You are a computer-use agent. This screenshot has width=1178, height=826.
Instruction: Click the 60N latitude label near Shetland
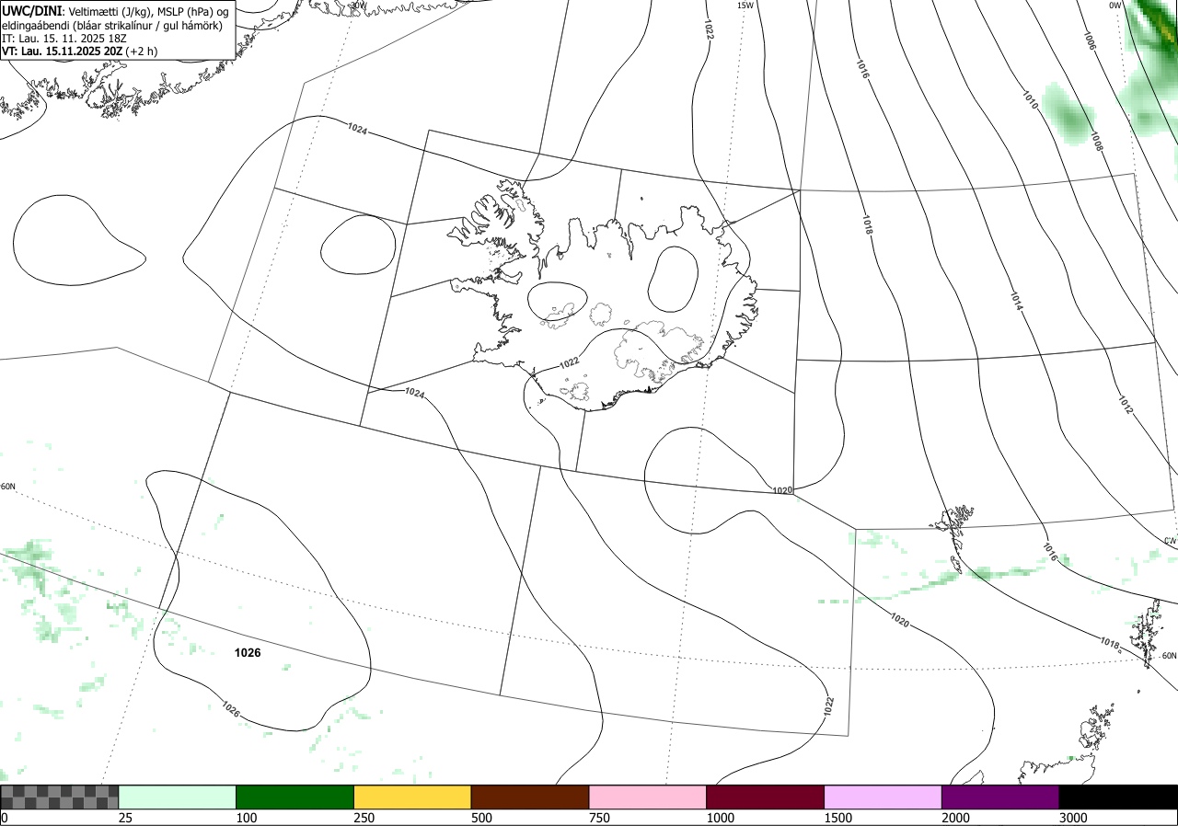(x=1169, y=656)
